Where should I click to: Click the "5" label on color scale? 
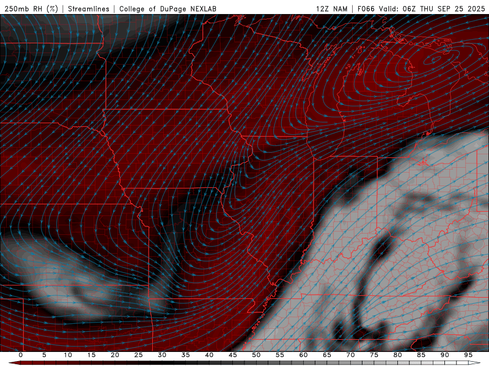click(x=44, y=355)
